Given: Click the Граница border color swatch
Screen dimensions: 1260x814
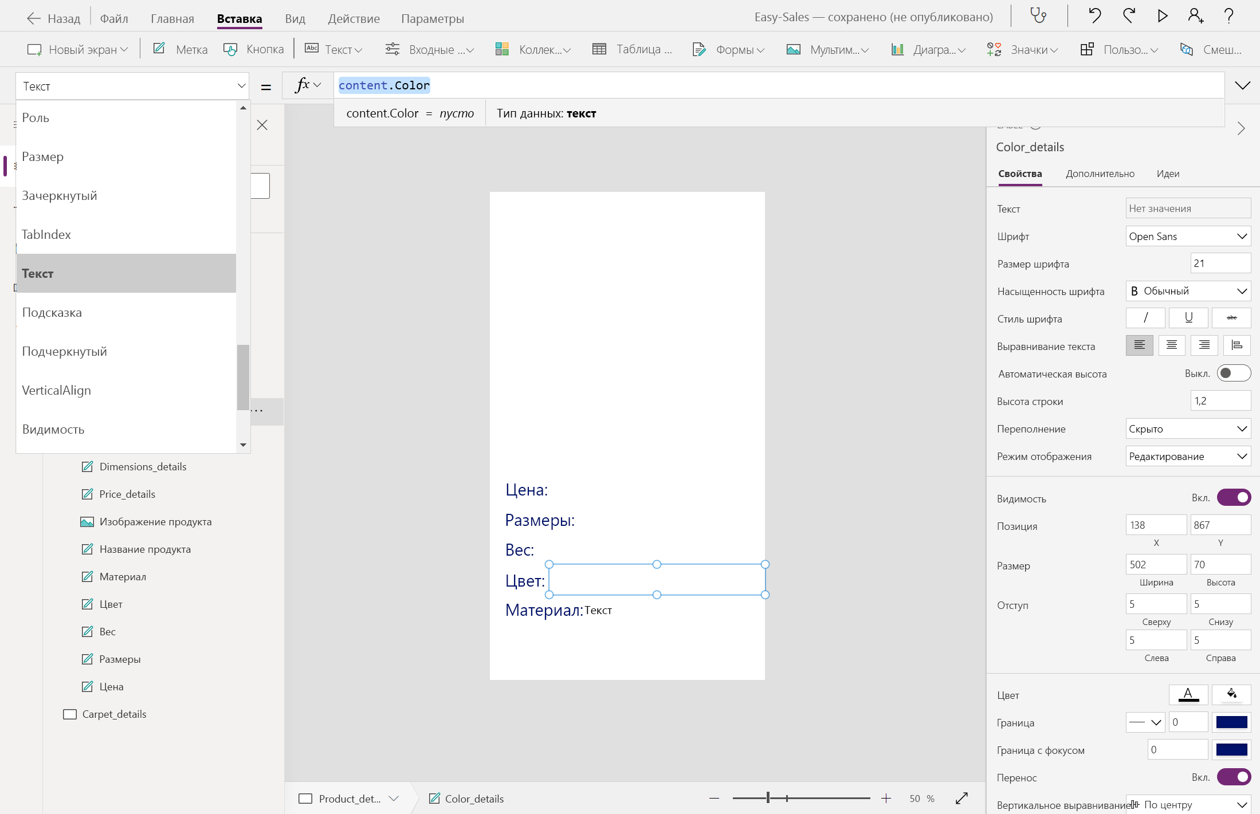Looking at the screenshot, I should click(x=1231, y=722).
